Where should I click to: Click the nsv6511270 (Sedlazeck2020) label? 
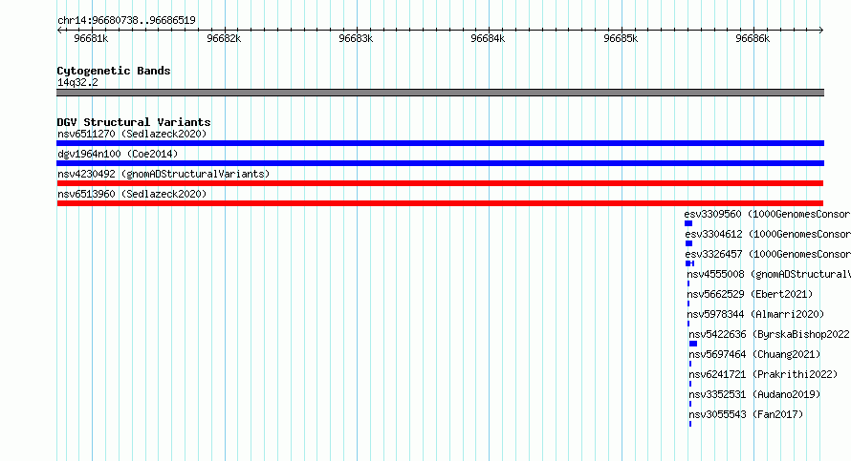point(132,134)
